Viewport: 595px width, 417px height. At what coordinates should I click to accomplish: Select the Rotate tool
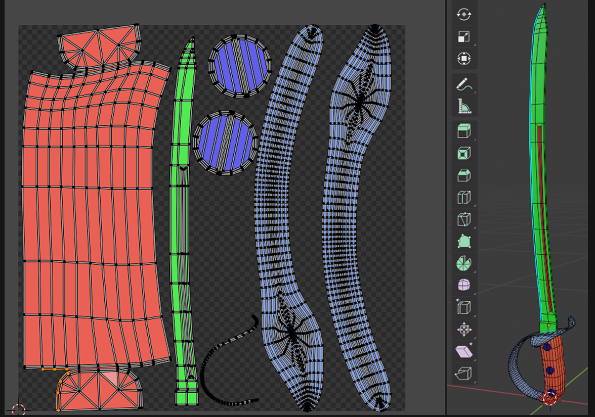pyautogui.click(x=464, y=15)
